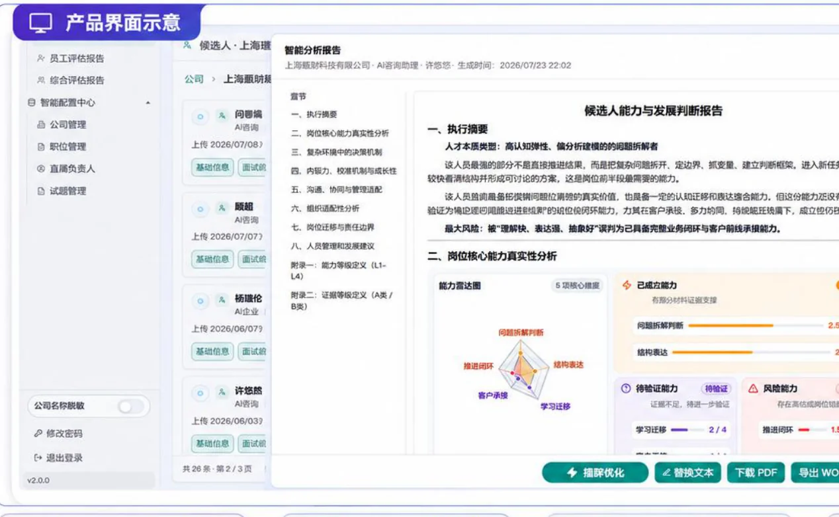Click the 共 26 条 · 第 2 / 3 页 pagination text
839x517 pixels.
(218, 468)
